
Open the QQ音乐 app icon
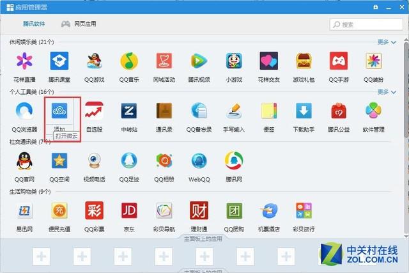click(x=129, y=61)
